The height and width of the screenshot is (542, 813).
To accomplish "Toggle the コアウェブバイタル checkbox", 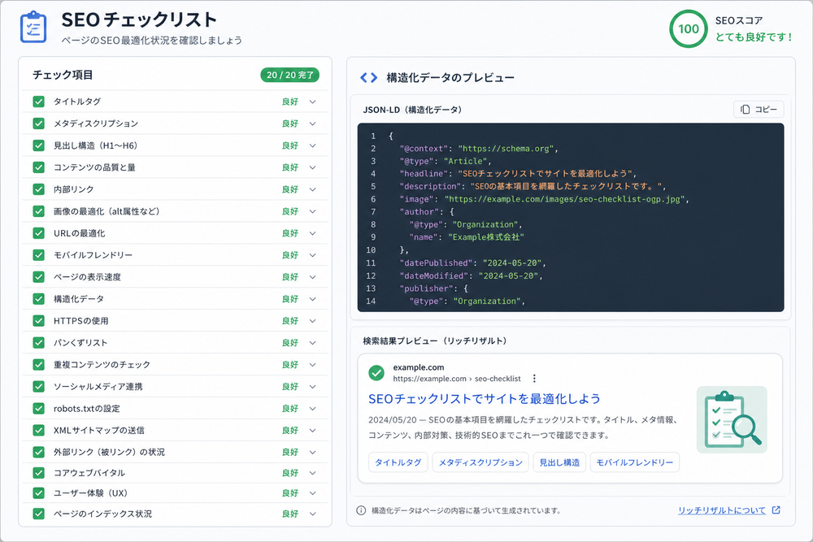I will click(x=38, y=473).
